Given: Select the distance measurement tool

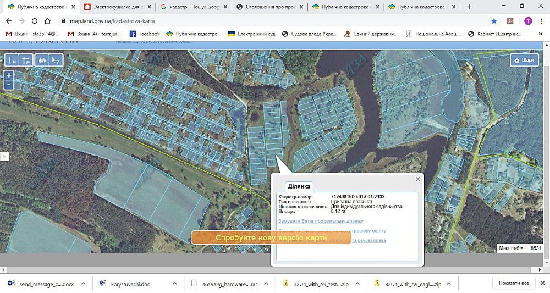Looking at the screenshot, I should point(12,60).
